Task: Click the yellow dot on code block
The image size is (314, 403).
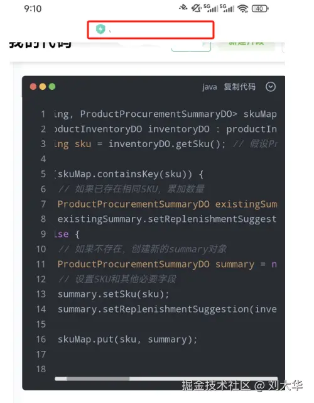Action: (43, 87)
